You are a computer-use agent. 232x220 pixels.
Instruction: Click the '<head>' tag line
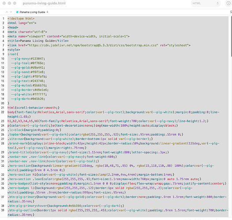click(x=13, y=27)
